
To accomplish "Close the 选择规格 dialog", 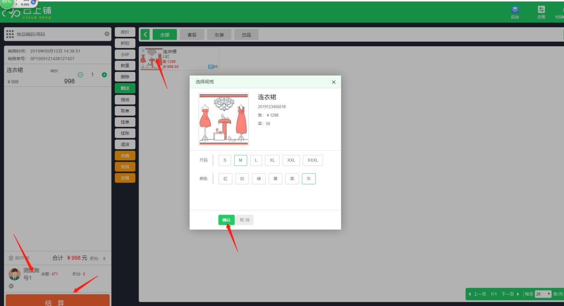I will point(334,82).
